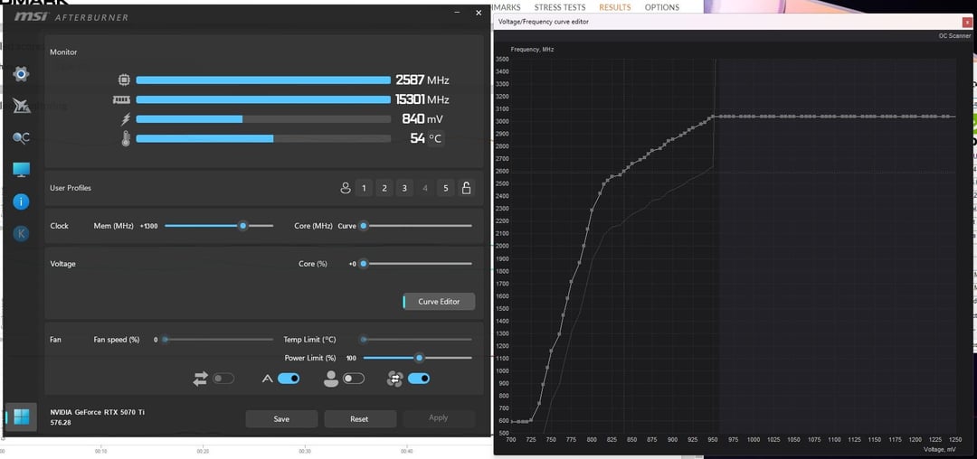Screen dimensions: 977x459
Task: Open the OPTIONS tab
Action: tap(661, 7)
